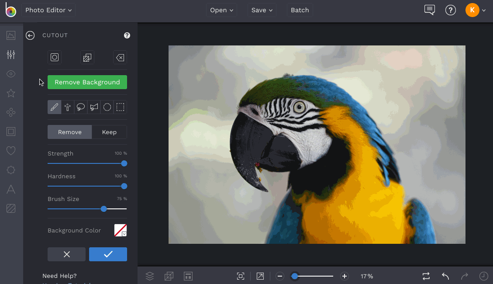
Task: Click the flatten layers icon
Action: [x=169, y=276]
